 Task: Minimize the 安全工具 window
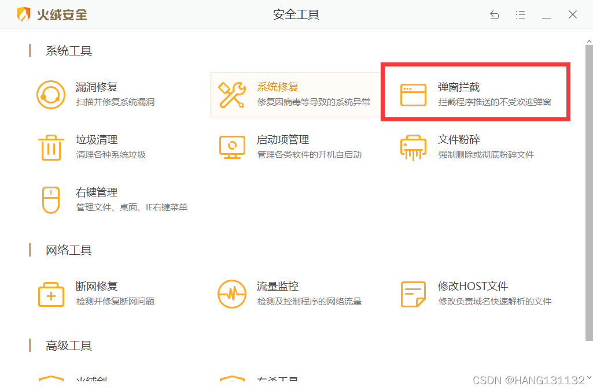point(546,17)
